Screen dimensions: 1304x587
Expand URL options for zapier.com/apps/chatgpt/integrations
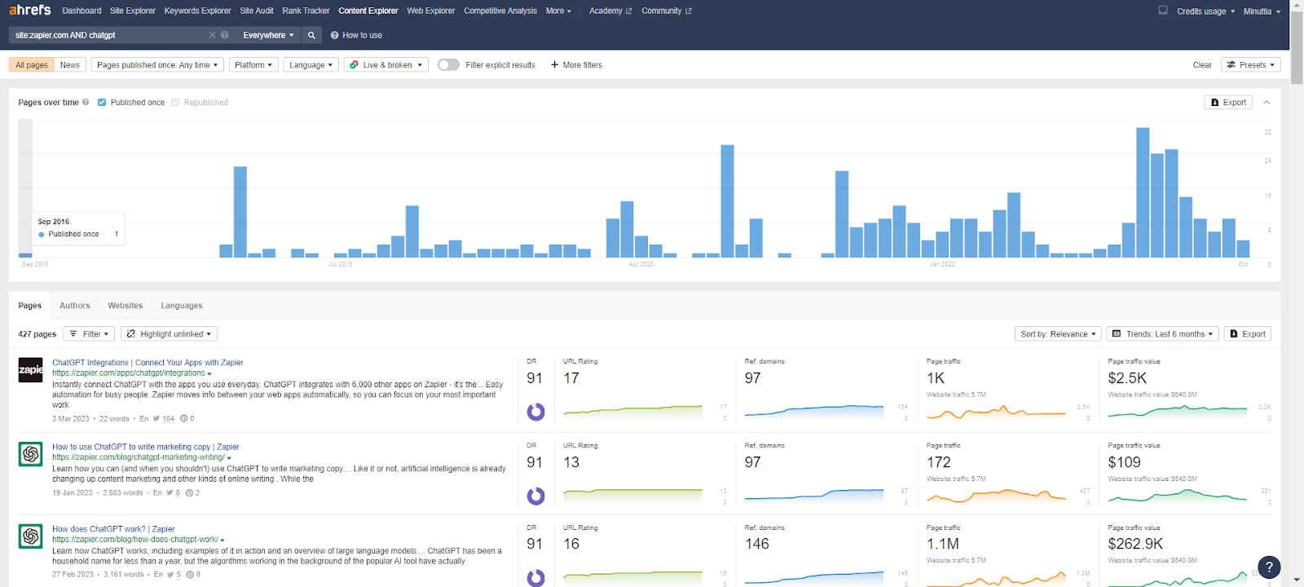(209, 374)
